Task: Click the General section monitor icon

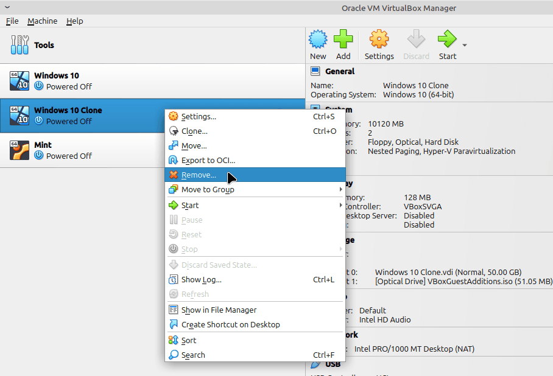Action: click(315, 71)
